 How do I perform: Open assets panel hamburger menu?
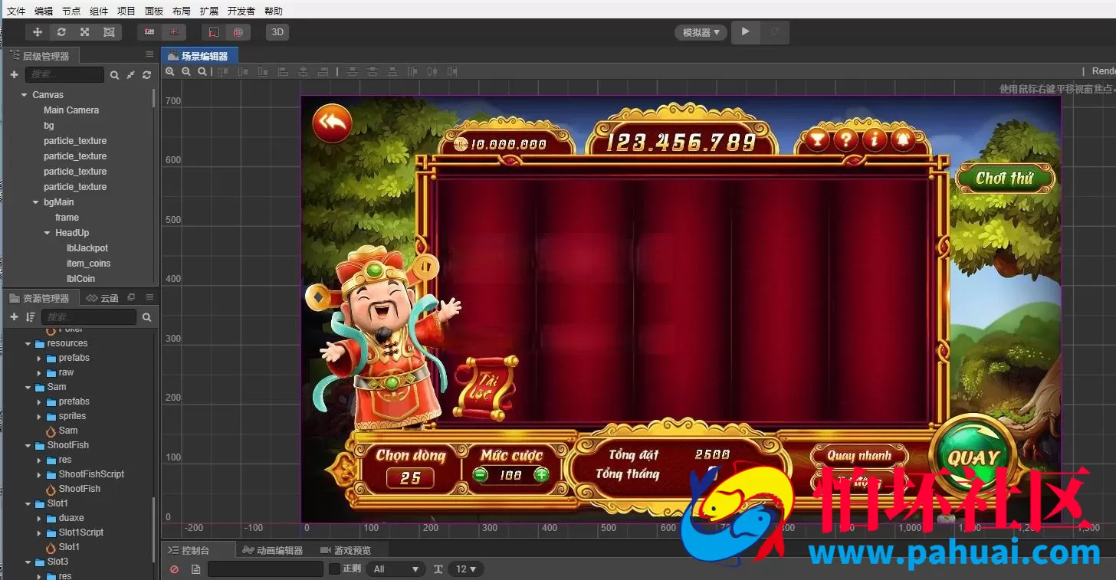pos(149,297)
